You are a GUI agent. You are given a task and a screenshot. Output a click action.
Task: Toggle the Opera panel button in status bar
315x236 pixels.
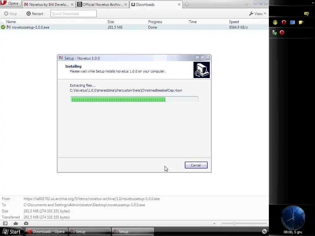(x=5, y=223)
